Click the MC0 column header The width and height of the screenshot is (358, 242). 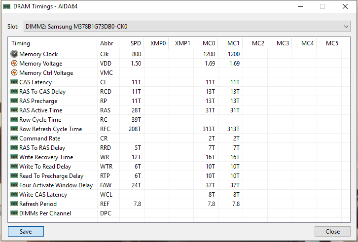click(x=206, y=43)
